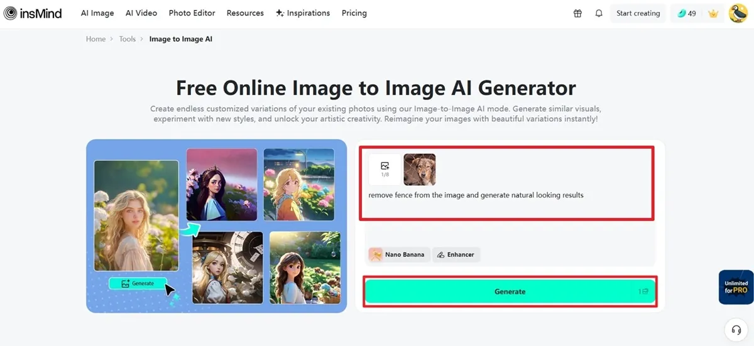
Task: Click the Start creating button
Action: tap(638, 13)
